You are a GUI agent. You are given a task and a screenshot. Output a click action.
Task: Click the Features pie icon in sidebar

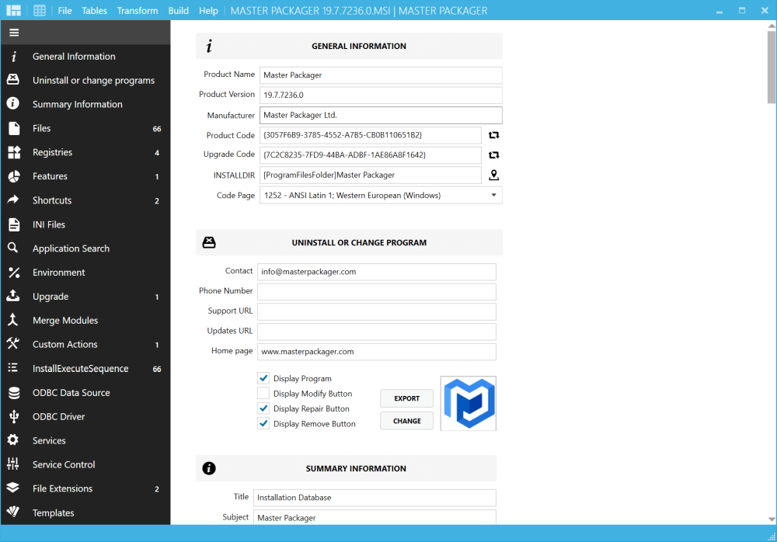click(x=14, y=175)
